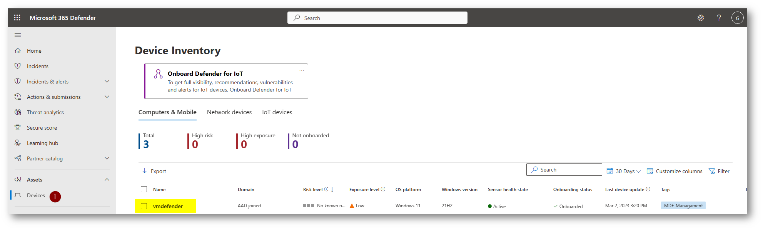
Task: Expand the Actions & submissions chevron
Action: click(x=107, y=97)
